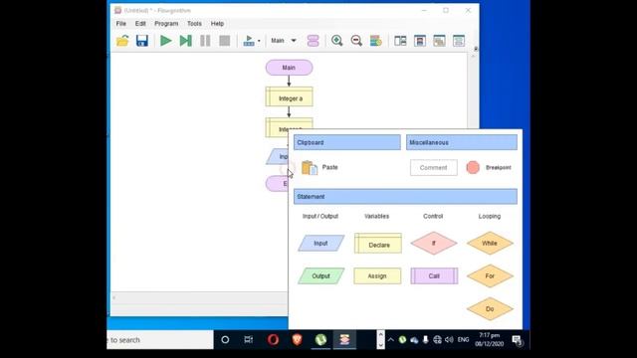Open the chart style color scheme icon
637x358 pixels.
376,41
